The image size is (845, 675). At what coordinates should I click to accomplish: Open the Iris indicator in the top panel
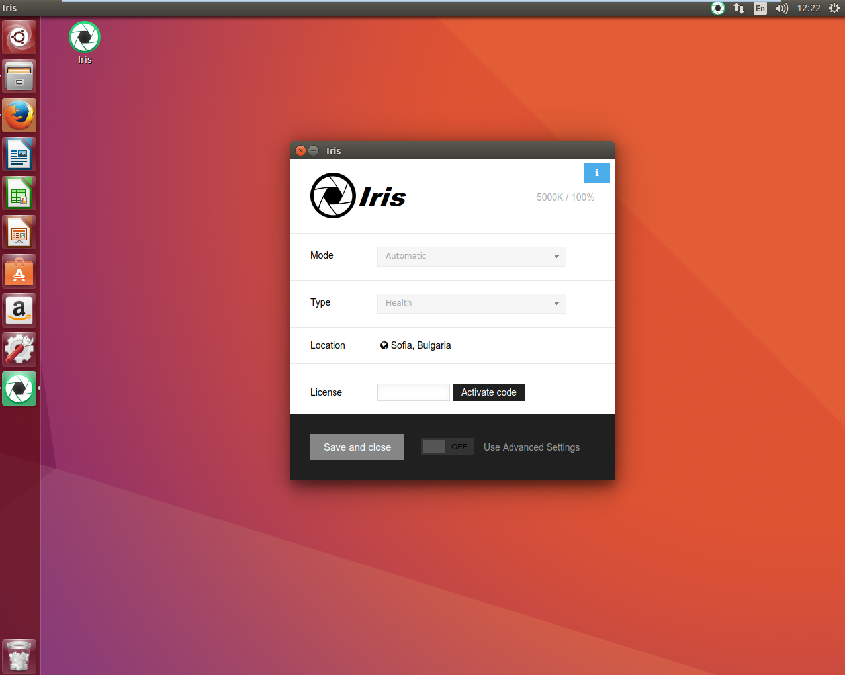[x=718, y=8]
